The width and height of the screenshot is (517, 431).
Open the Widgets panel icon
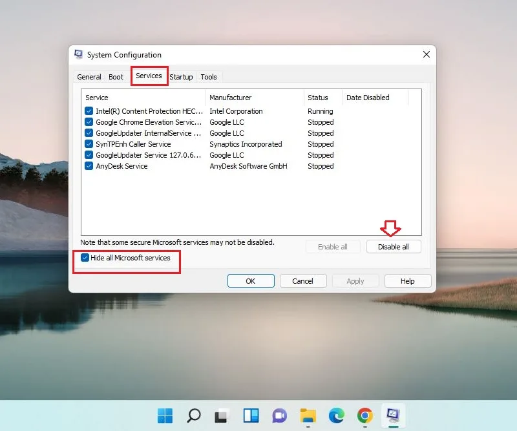[x=251, y=415]
